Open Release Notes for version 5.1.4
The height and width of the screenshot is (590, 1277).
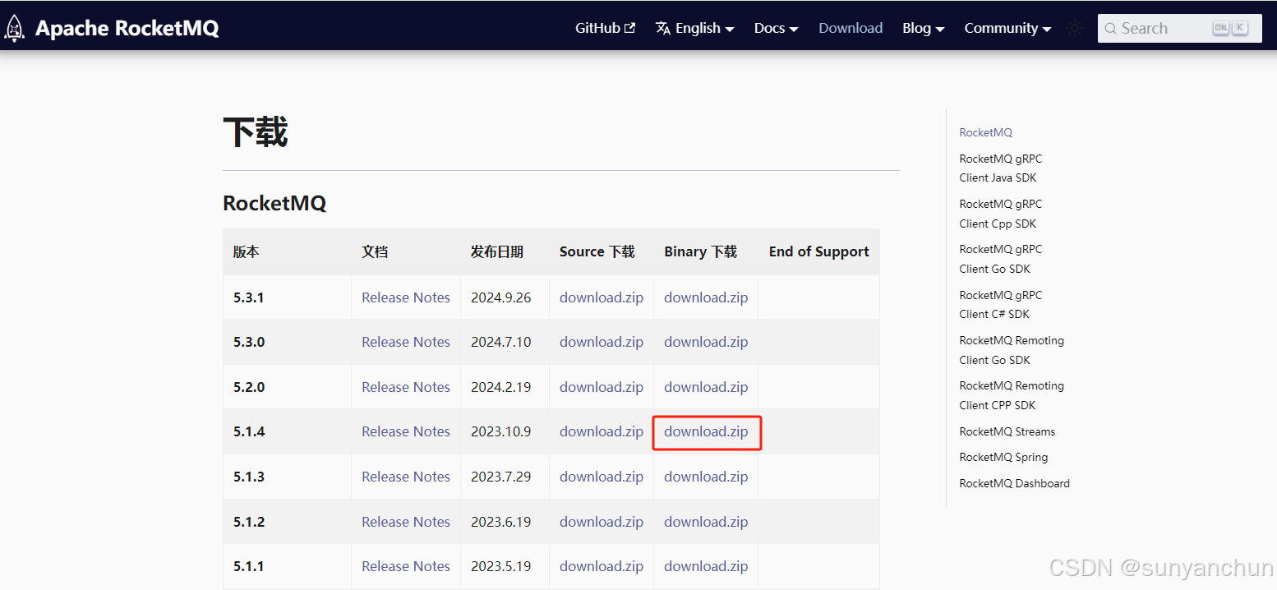(406, 431)
